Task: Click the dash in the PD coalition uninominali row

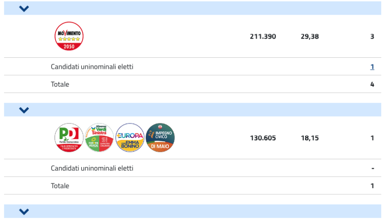Action: click(x=372, y=168)
